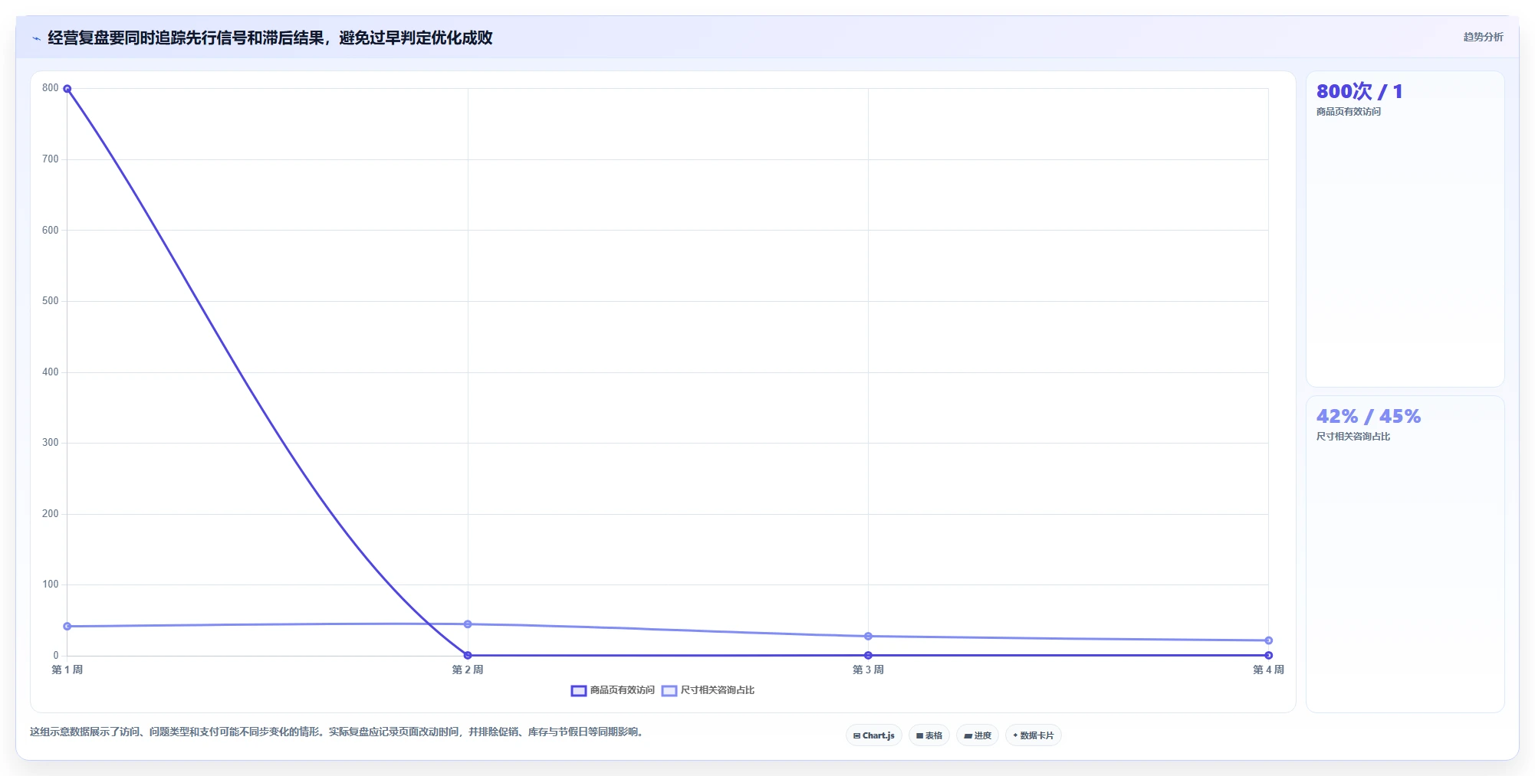Click the x-axis label 第 1 周

(67, 670)
